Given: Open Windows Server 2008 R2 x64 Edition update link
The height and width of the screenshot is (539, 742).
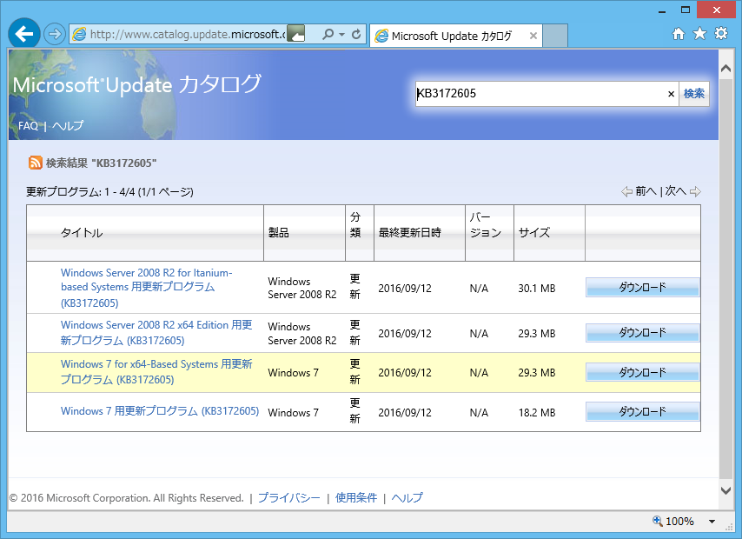Looking at the screenshot, I should (156, 332).
